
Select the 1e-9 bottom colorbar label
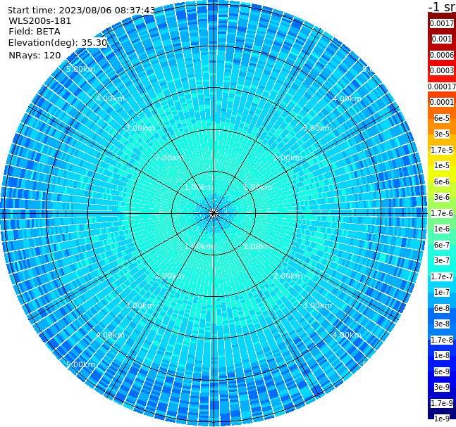442,419
